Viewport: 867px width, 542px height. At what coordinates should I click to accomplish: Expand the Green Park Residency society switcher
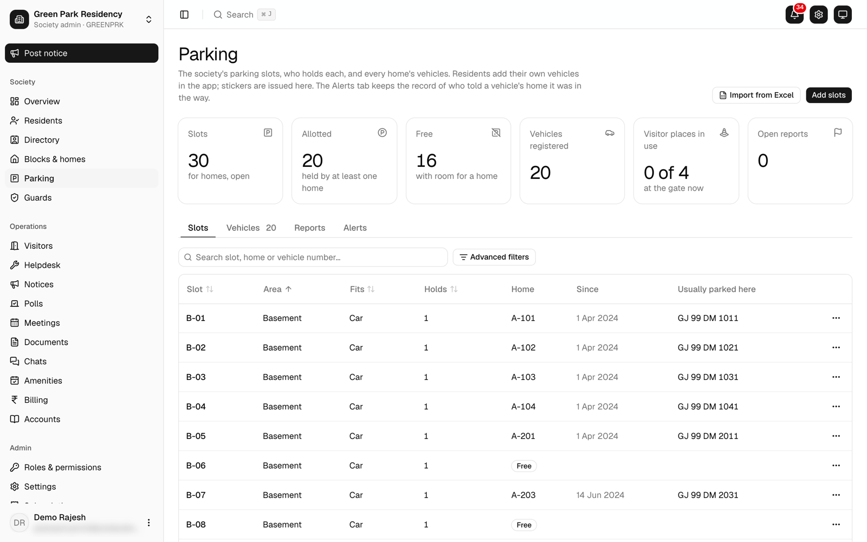(81, 20)
